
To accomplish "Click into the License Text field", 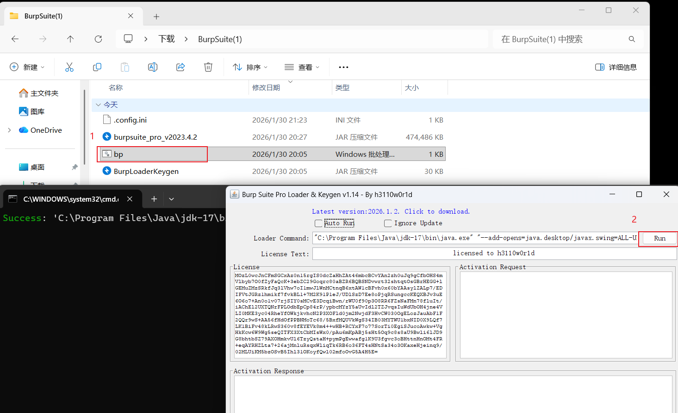I will [x=494, y=253].
